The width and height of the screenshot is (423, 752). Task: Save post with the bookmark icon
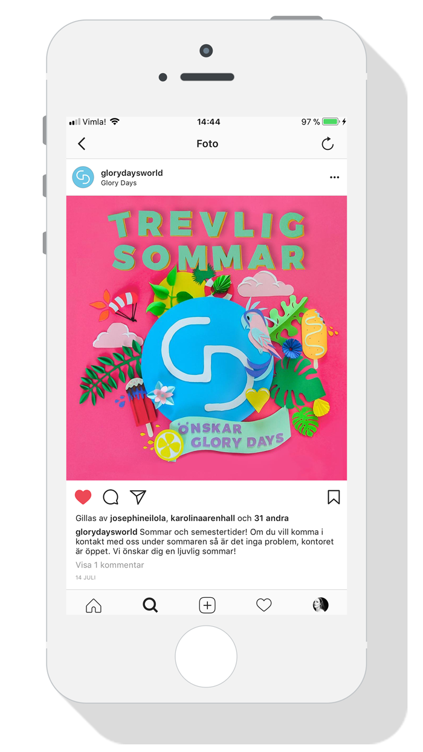tap(334, 497)
